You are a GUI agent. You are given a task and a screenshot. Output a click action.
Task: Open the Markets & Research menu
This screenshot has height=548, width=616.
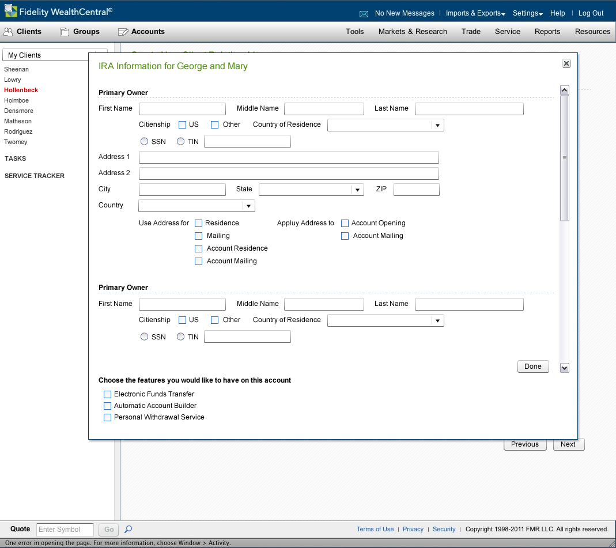click(x=413, y=32)
